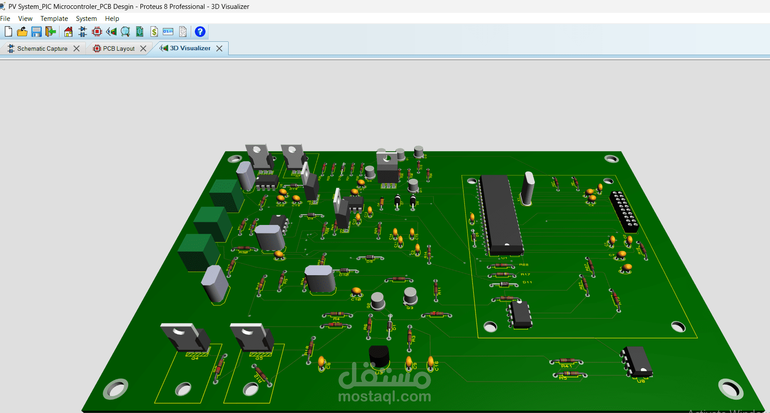Open a project using the folder icon
The width and height of the screenshot is (770, 413).
[x=22, y=32]
